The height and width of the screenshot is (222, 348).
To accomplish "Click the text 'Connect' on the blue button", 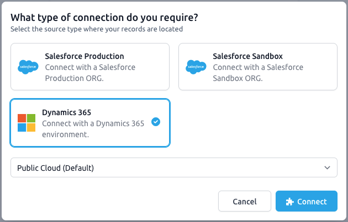I will pyautogui.click(x=312, y=202).
